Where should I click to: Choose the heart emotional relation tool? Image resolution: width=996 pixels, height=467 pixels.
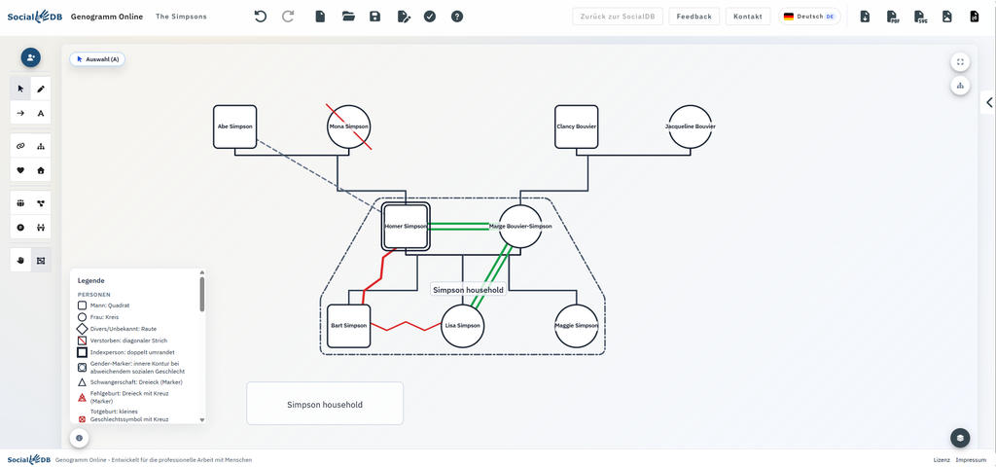click(20, 170)
